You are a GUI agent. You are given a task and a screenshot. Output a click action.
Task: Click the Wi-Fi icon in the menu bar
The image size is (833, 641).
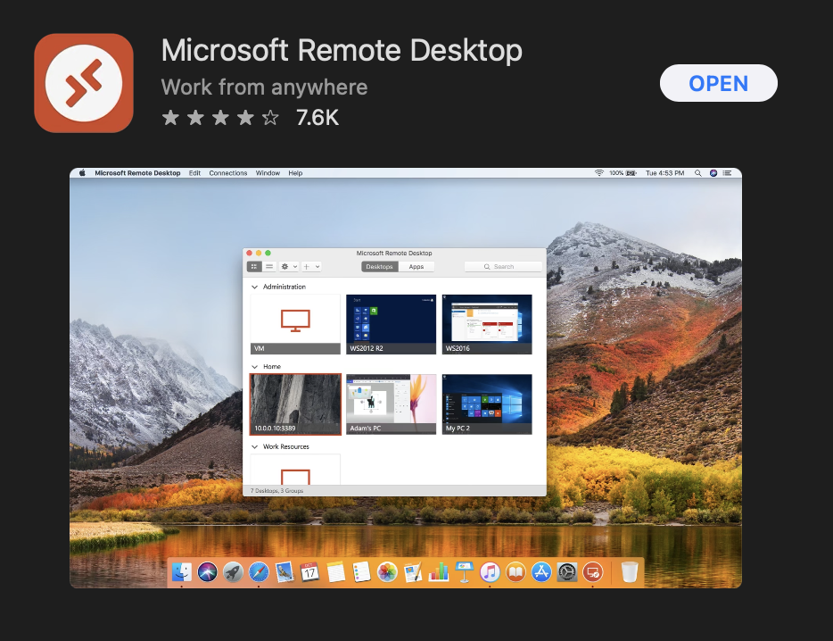click(x=598, y=173)
